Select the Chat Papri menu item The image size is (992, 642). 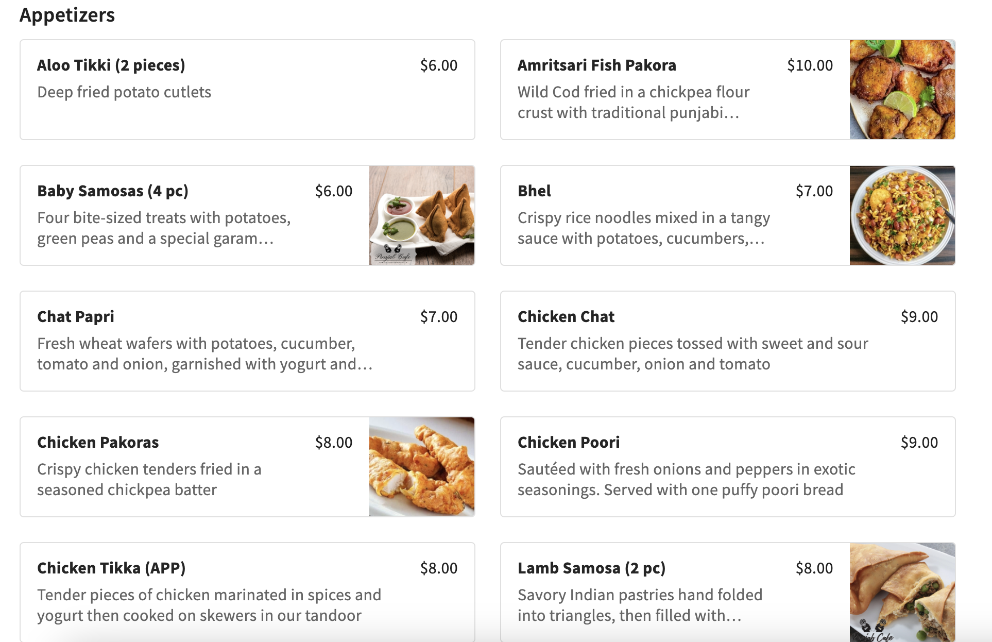(x=76, y=317)
